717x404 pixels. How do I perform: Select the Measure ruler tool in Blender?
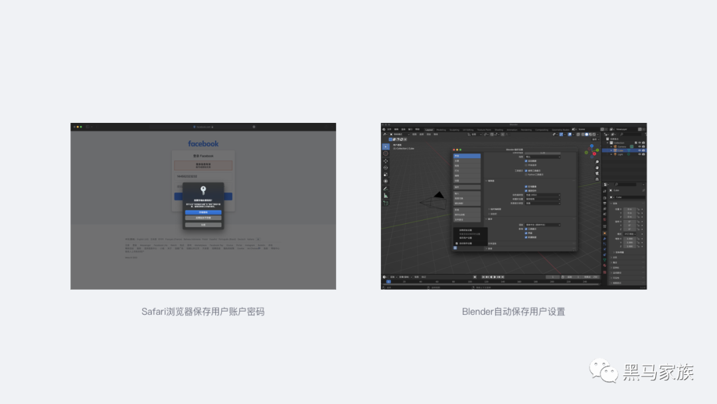pos(386,195)
